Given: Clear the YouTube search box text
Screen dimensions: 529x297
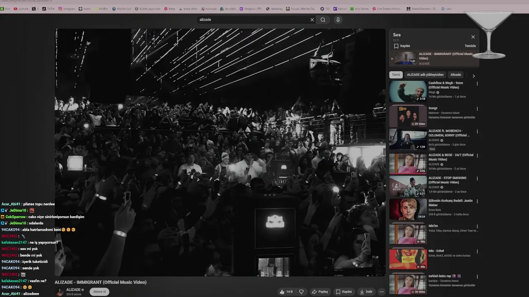Looking at the screenshot, I should [x=312, y=20].
